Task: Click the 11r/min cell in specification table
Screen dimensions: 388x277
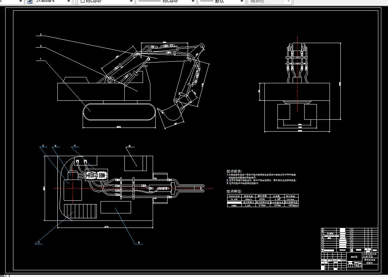Action: coord(290,199)
